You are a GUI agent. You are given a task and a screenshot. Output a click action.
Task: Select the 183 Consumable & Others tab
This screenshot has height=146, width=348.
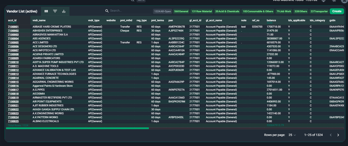coord(258,11)
